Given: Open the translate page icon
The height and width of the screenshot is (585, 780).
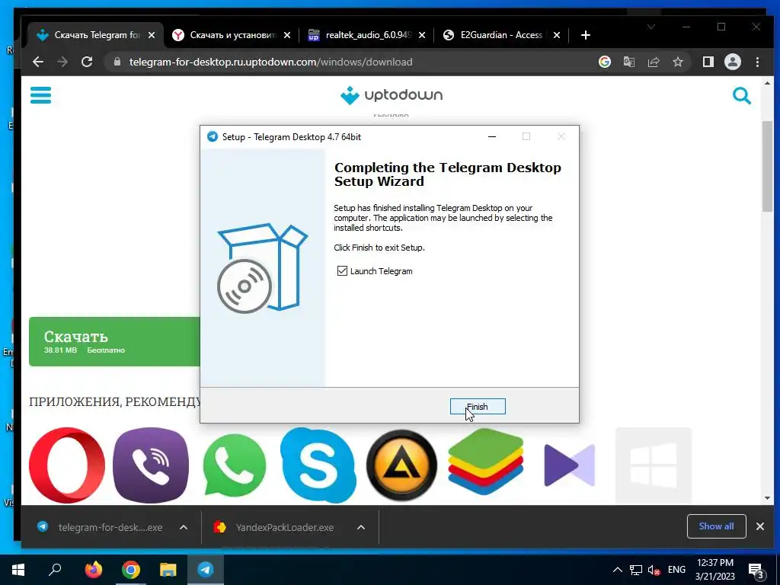Looking at the screenshot, I should [628, 62].
